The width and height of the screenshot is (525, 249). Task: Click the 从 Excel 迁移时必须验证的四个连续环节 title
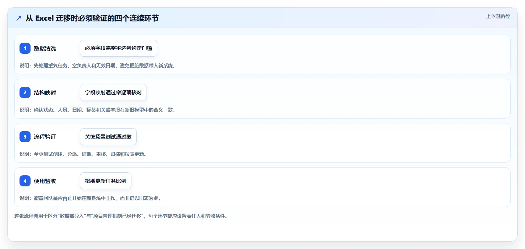coord(92,18)
